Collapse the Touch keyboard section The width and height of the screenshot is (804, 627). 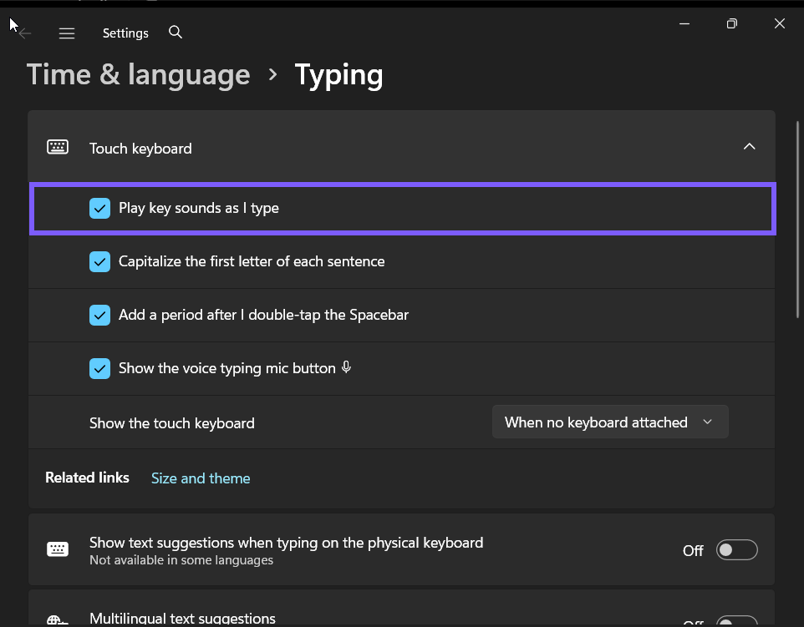749,146
